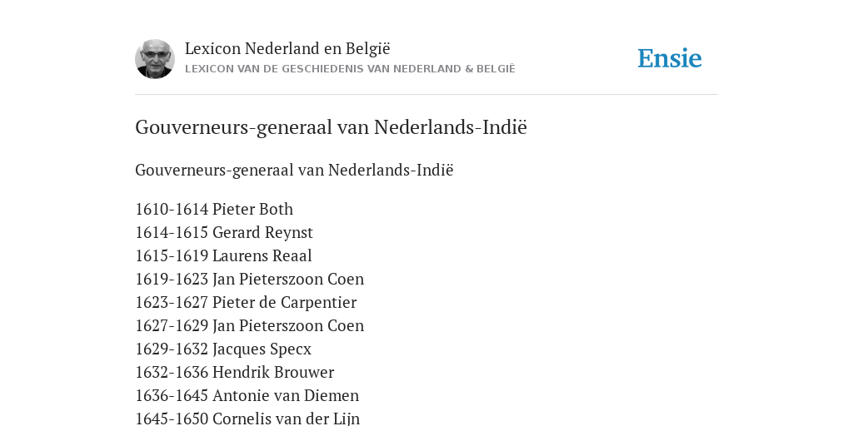Viewport: 853px width, 426px height.
Task: Click the horizontal divider under the header
Action: (x=426, y=95)
